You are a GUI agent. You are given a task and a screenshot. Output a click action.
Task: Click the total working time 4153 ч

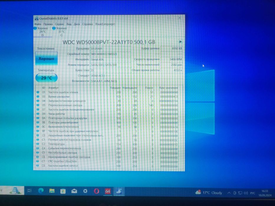tap(172, 70)
